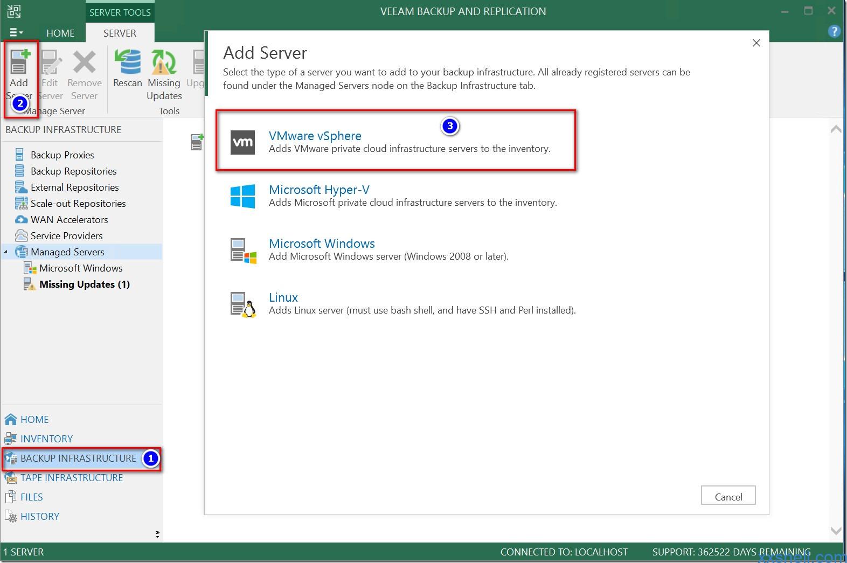Click the scroll down arrow in main pane
The width and height of the screenshot is (847, 563).
coord(836,531)
